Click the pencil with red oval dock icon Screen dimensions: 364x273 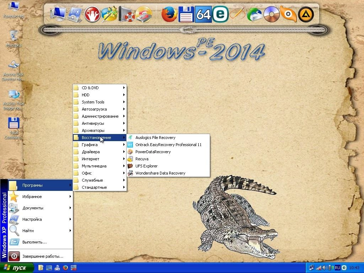pos(237,14)
